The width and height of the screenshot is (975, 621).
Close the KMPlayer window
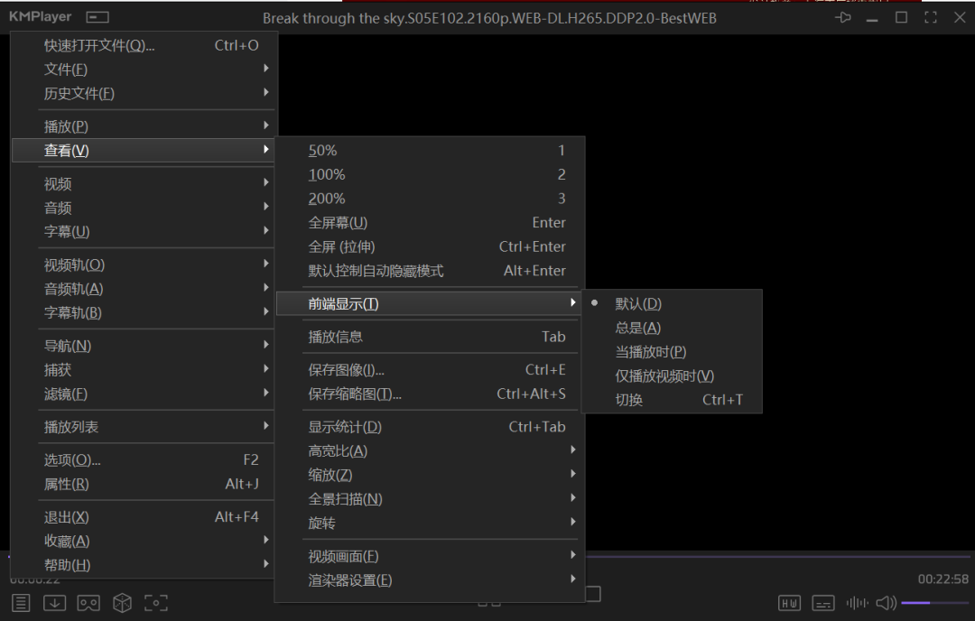(x=960, y=17)
